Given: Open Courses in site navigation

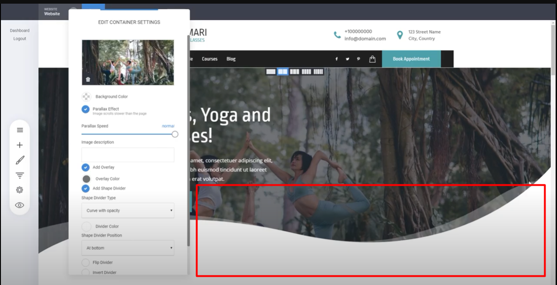Looking at the screenshot, I should pyautogui.click(x=210, y=59).
